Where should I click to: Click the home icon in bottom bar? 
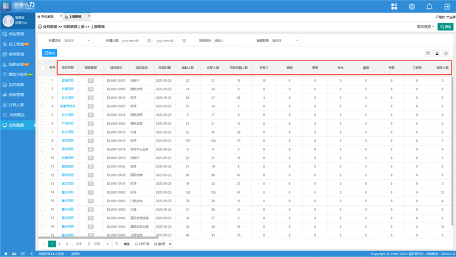tap(6, 253)
